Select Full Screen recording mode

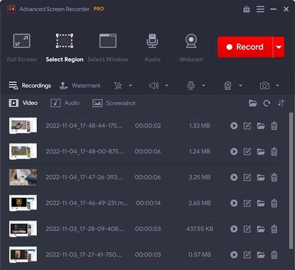[22, 48]
